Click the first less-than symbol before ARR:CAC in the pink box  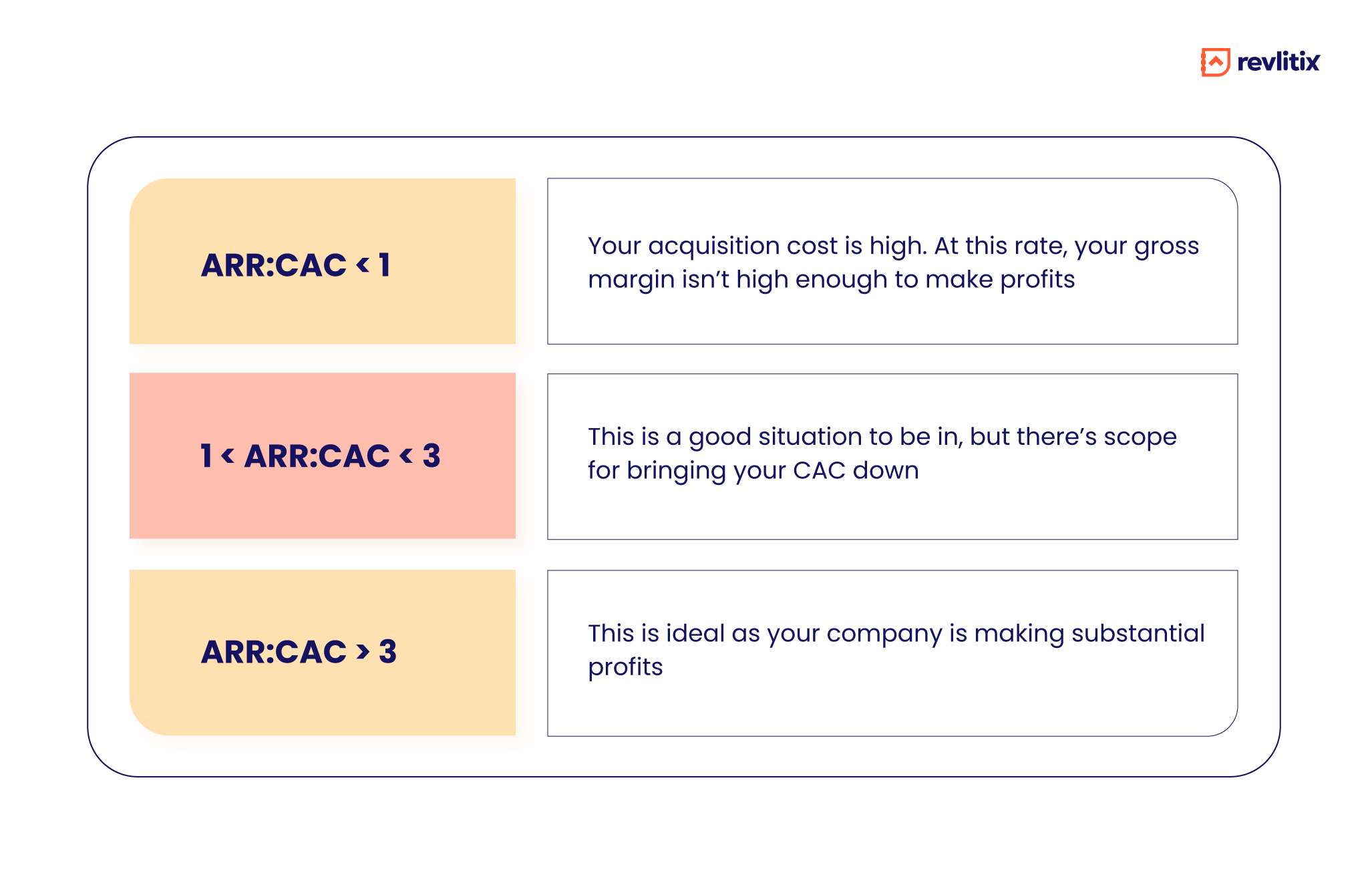coord(228,457)
